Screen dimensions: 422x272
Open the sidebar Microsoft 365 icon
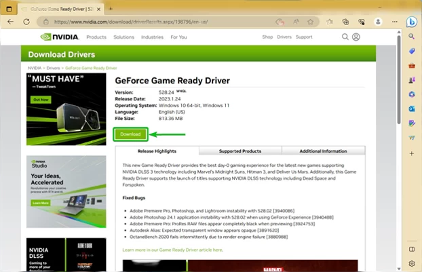point(412,94)
